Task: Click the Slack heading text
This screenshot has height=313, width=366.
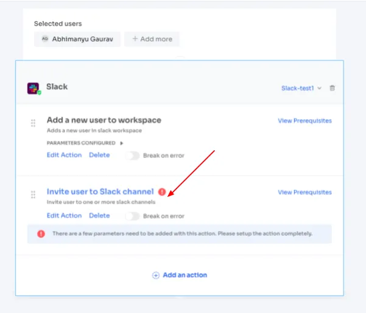Action: (x=57, y=87)
